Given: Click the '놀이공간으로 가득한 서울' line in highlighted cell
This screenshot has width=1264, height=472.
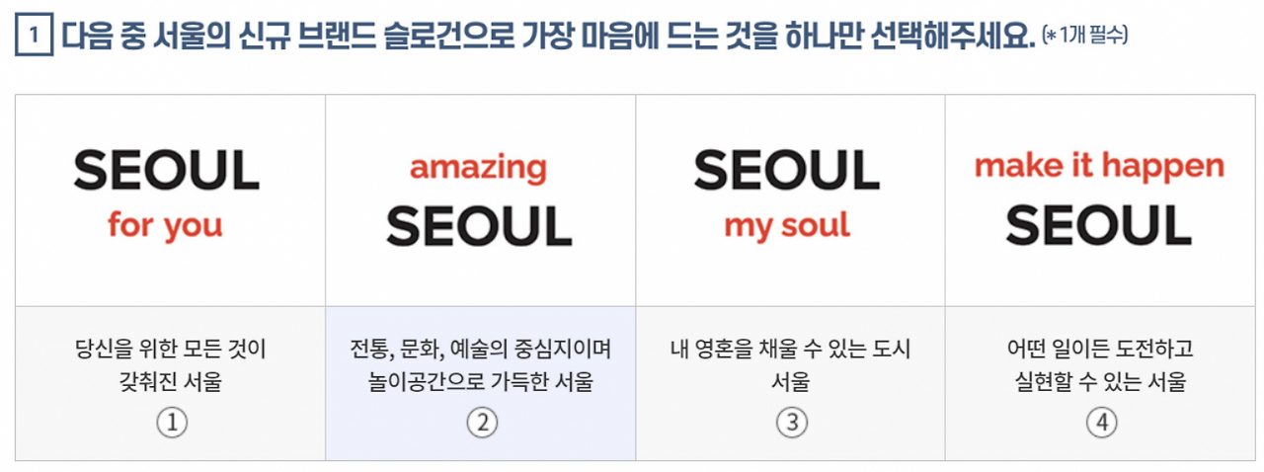Looking at the screenshot, I should pos(481,382).
